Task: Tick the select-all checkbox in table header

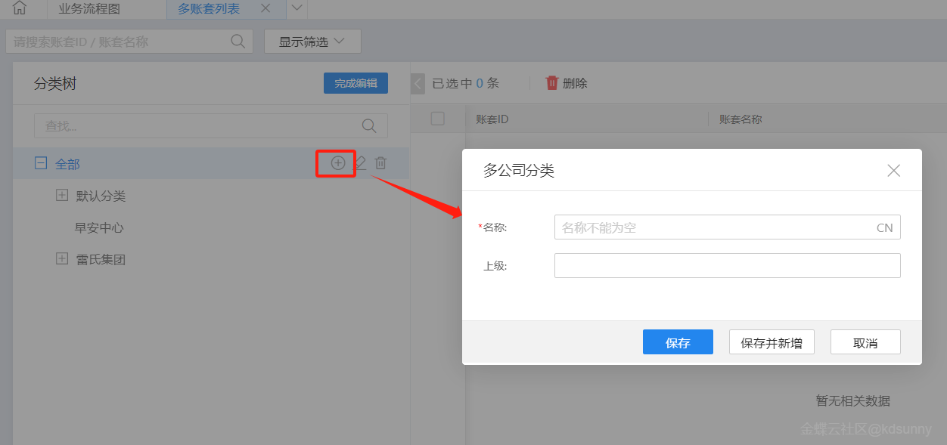Action: [437, 119]
